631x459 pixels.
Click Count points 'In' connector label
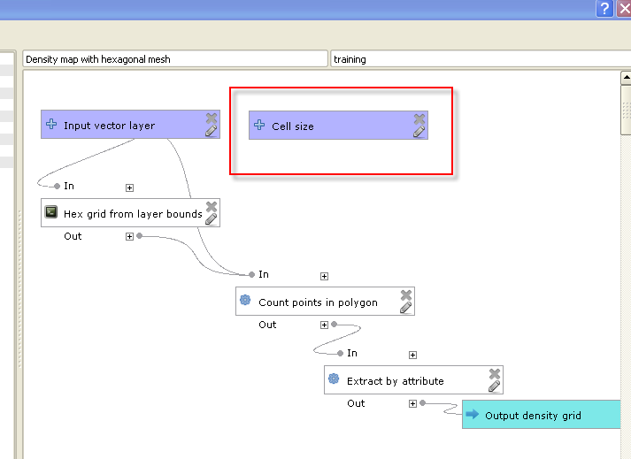pos(264,274)
